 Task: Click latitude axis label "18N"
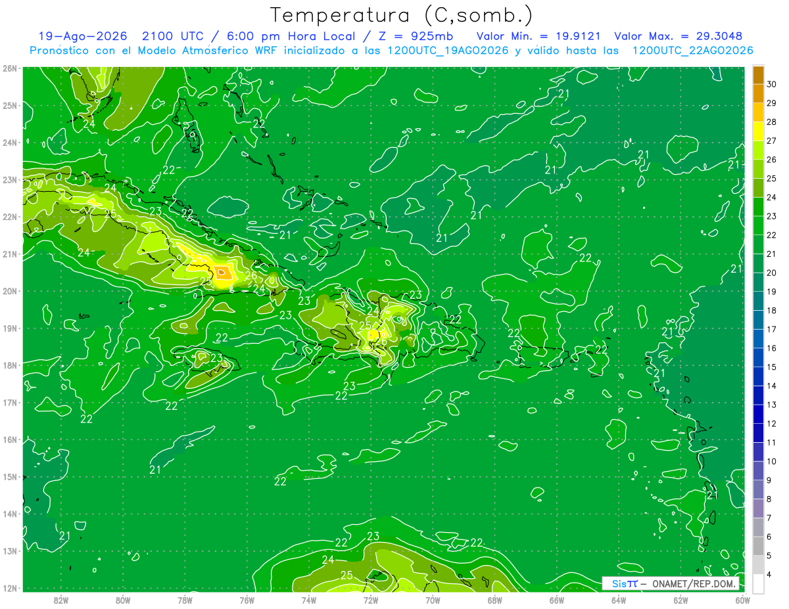10,365
